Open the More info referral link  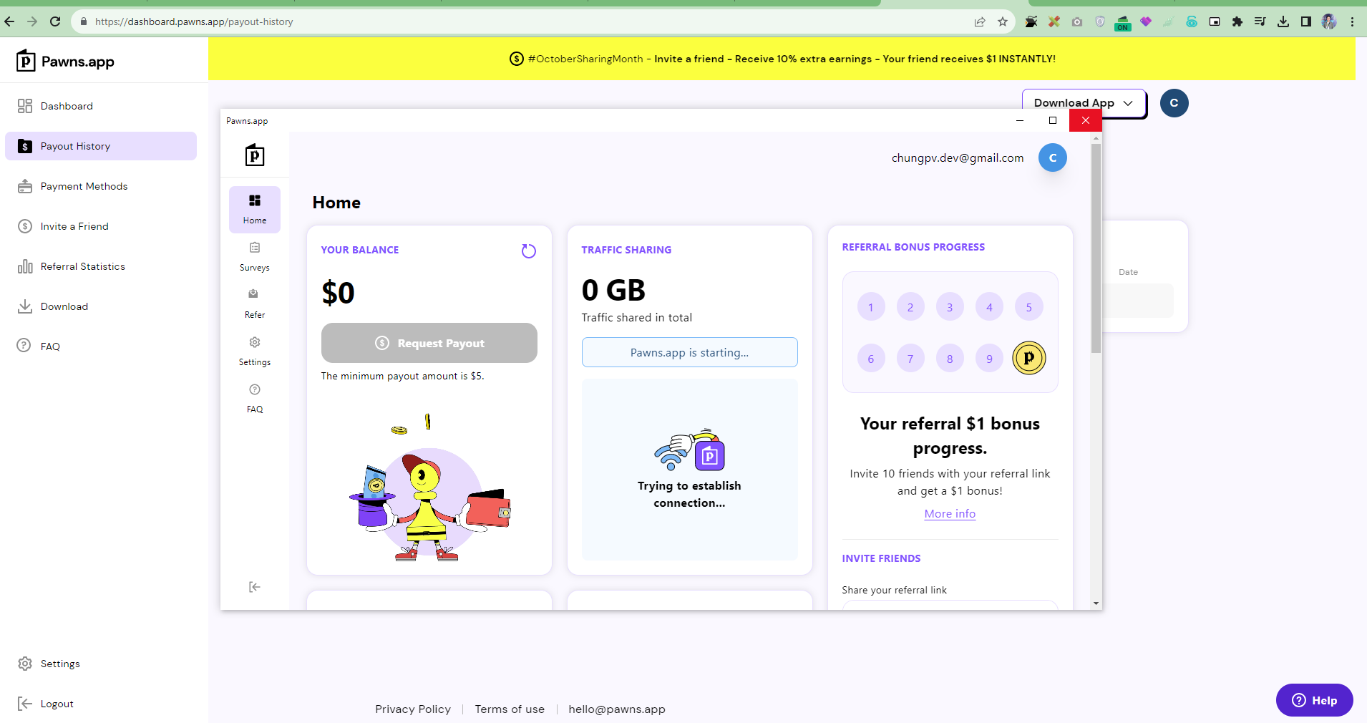click(950, 514)
